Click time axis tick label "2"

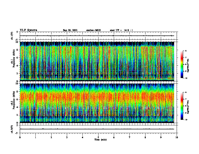(51, 137)
